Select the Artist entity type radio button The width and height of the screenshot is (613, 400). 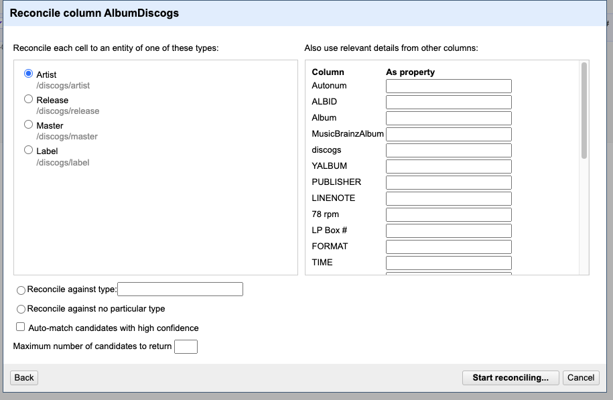pos(28,74)
